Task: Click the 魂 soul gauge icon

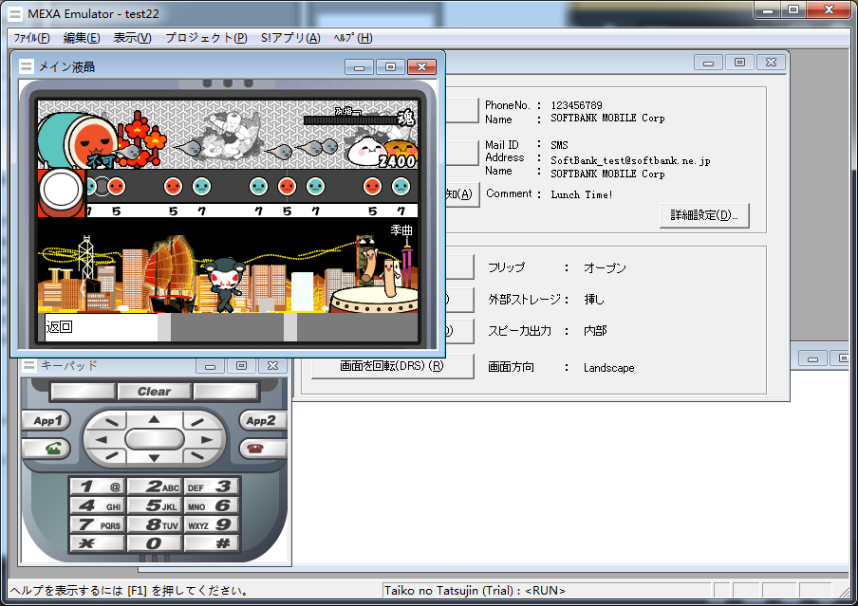Action: pos(406,117)
